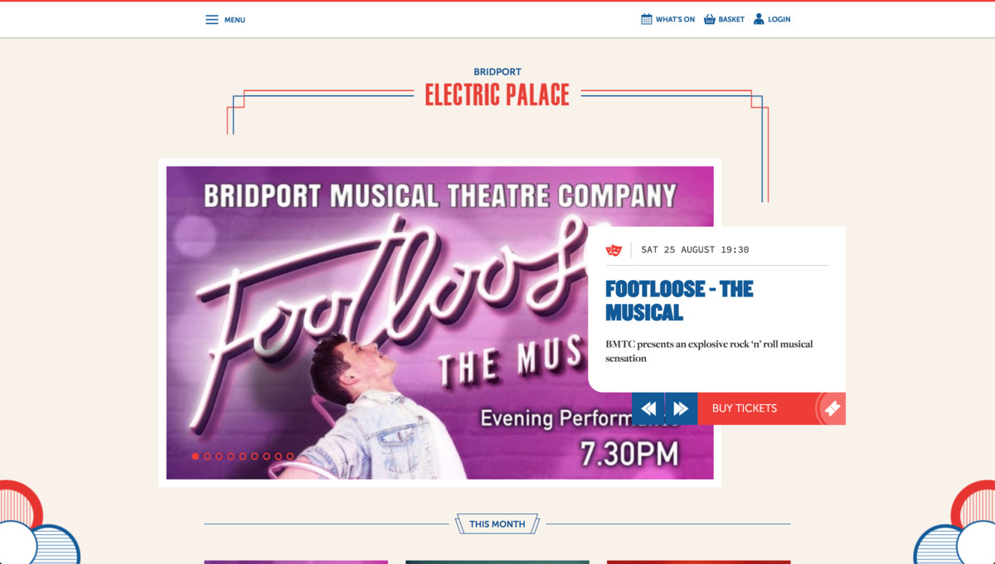Screen dimensions: 995x564
Task: Go to the Basket text link
Action: pyautogui.click(x=731, y=20)
